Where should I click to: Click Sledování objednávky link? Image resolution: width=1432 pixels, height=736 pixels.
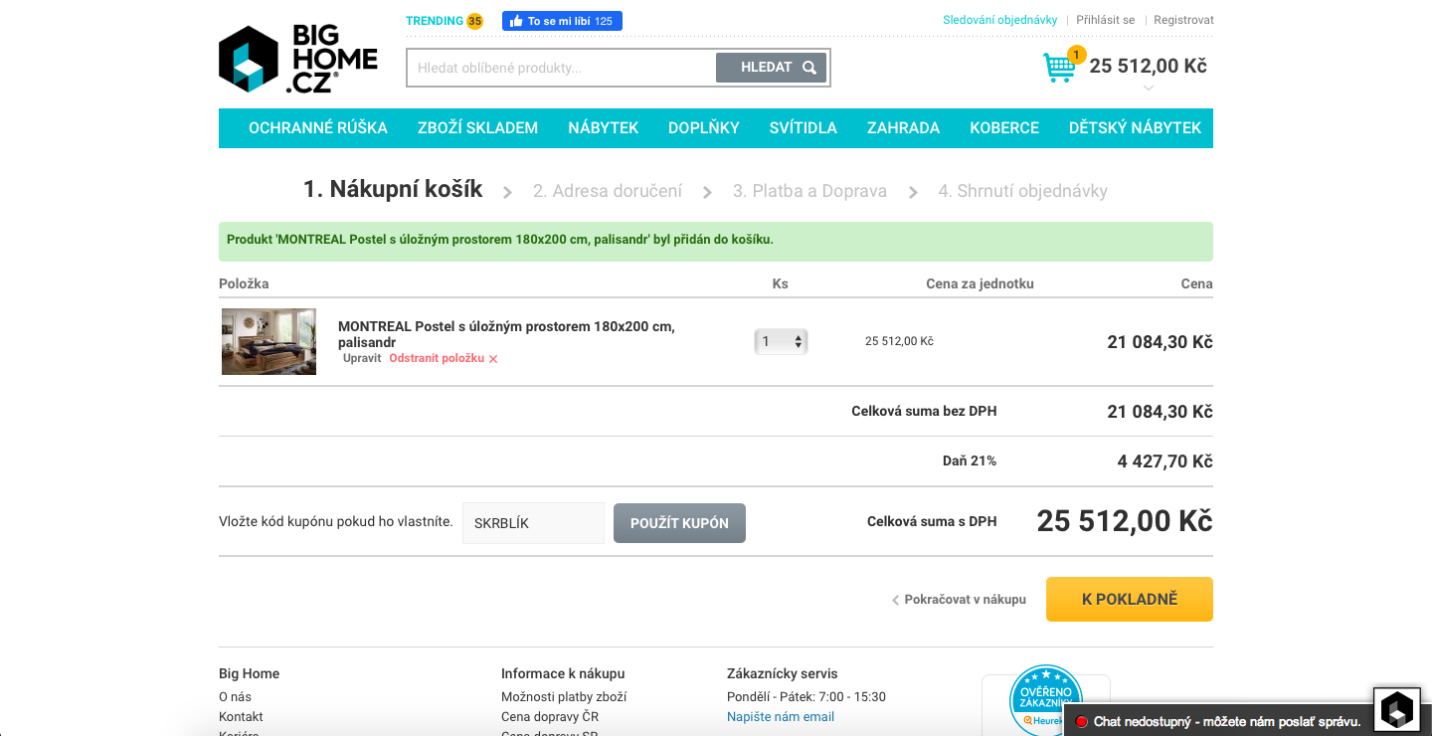coord(1000,20)
